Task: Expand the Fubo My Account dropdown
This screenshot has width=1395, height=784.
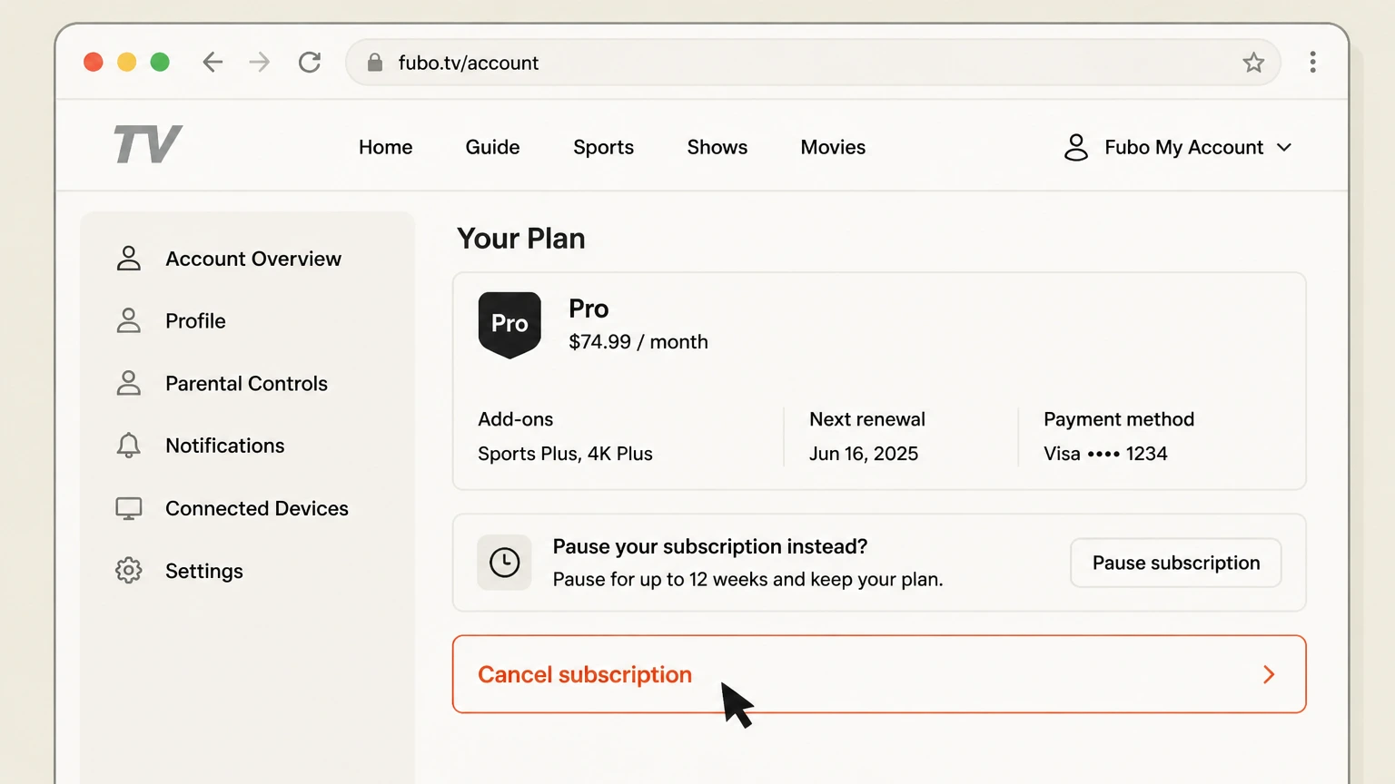Action: point(1178,147)
